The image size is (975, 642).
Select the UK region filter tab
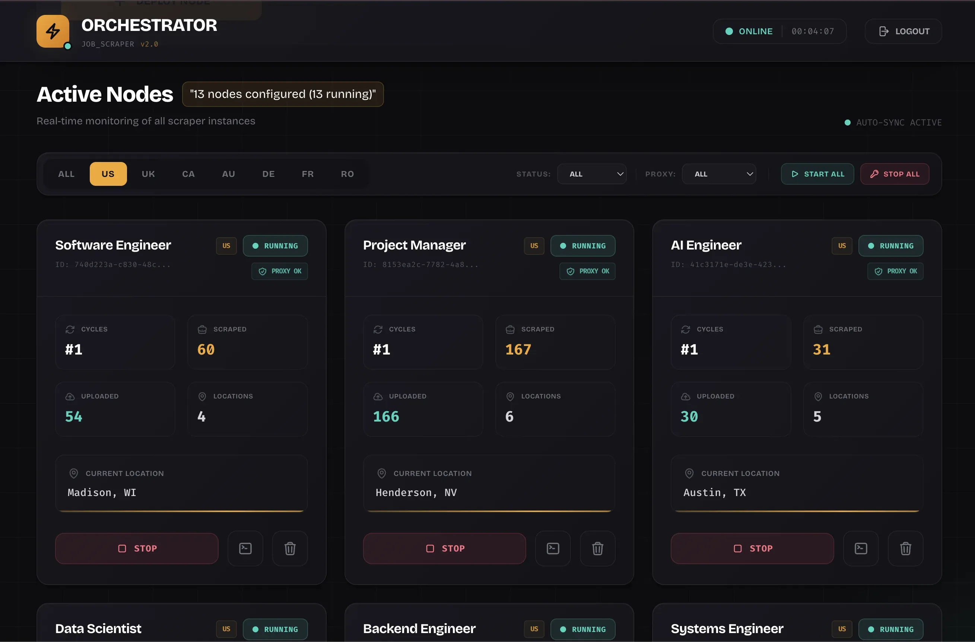148,174
